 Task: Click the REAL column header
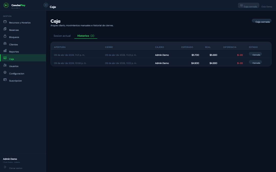(208, 47)
